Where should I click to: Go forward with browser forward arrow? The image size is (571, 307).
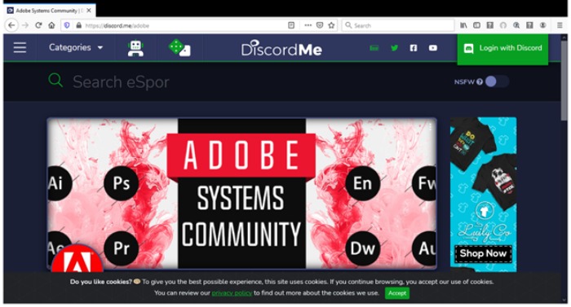click(x=25, y=25)
